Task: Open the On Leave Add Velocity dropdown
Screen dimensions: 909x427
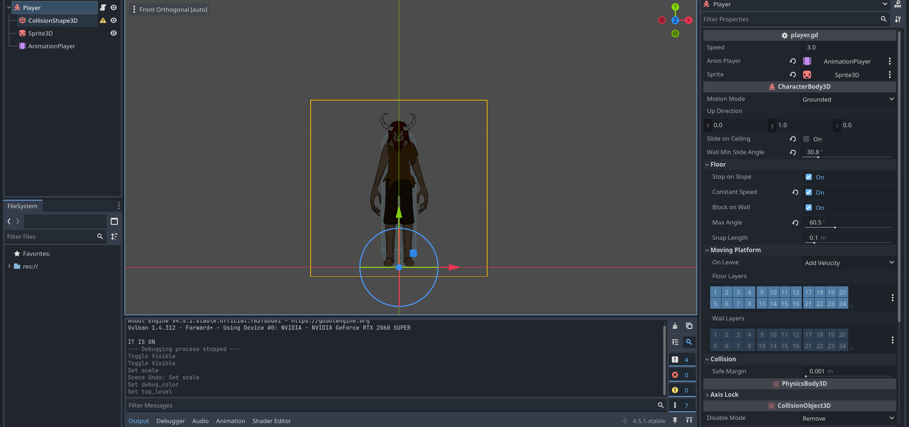Action: [849, 263]
